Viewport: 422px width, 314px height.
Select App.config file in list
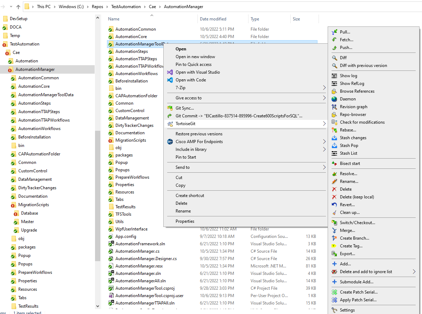point(126,236)
